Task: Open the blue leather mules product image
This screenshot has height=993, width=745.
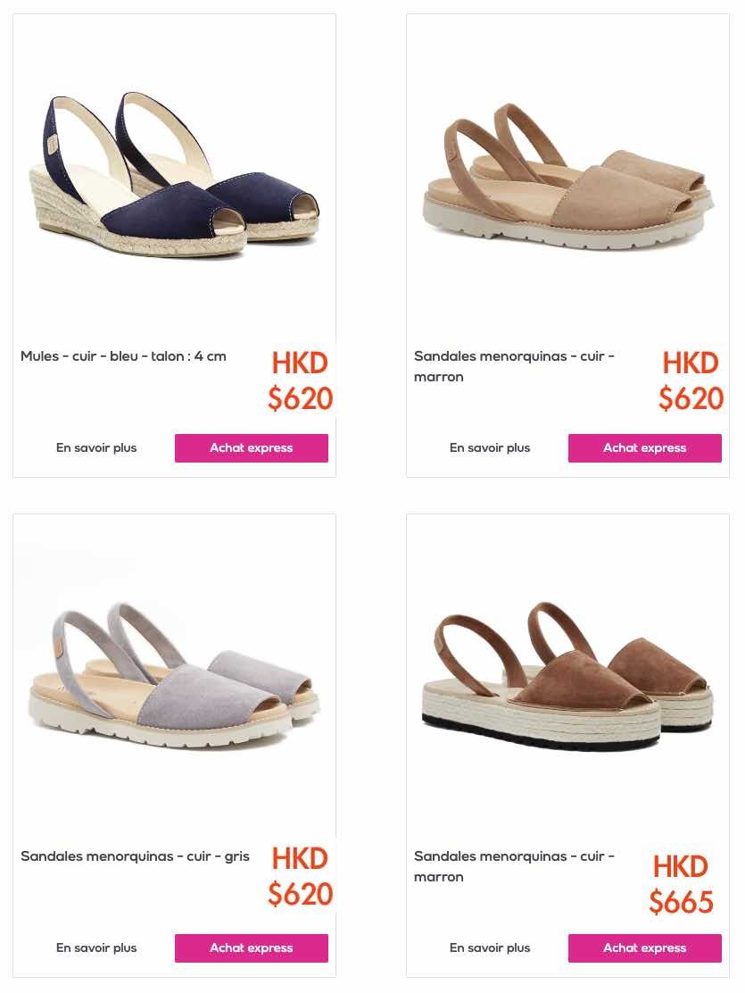Action: pos(174,174)
